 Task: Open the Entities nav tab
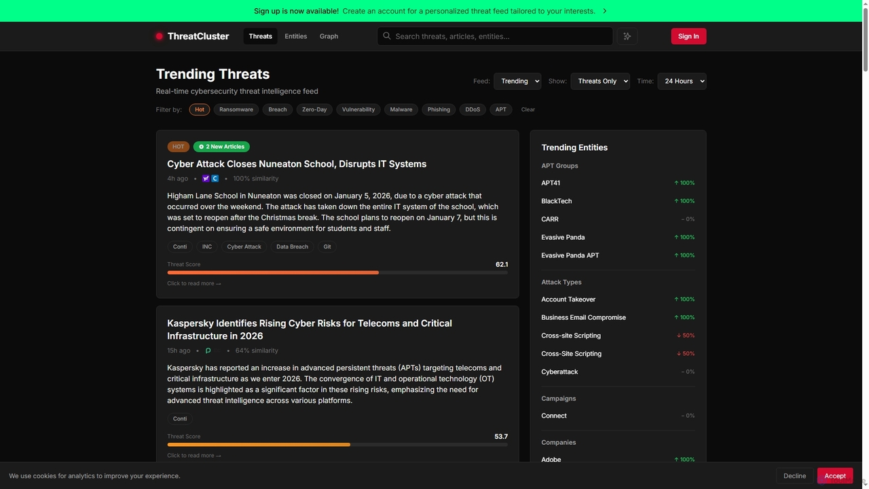[x=295, y=36]
